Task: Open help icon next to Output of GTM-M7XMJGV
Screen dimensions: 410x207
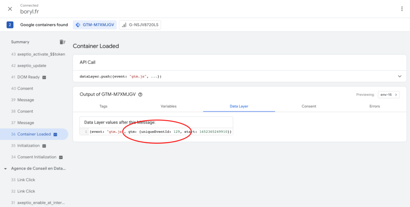Action: [x=140, y=94]
